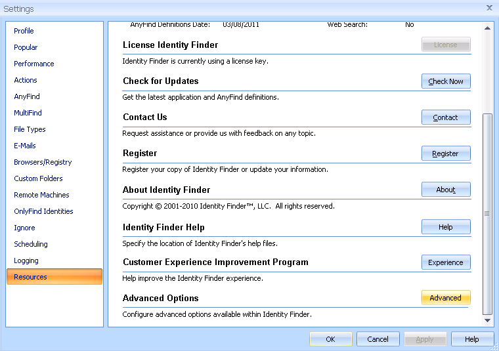Select Browsers/Registry in the sidebar
Screen dimensions: 499x351
tap(43, 162)
